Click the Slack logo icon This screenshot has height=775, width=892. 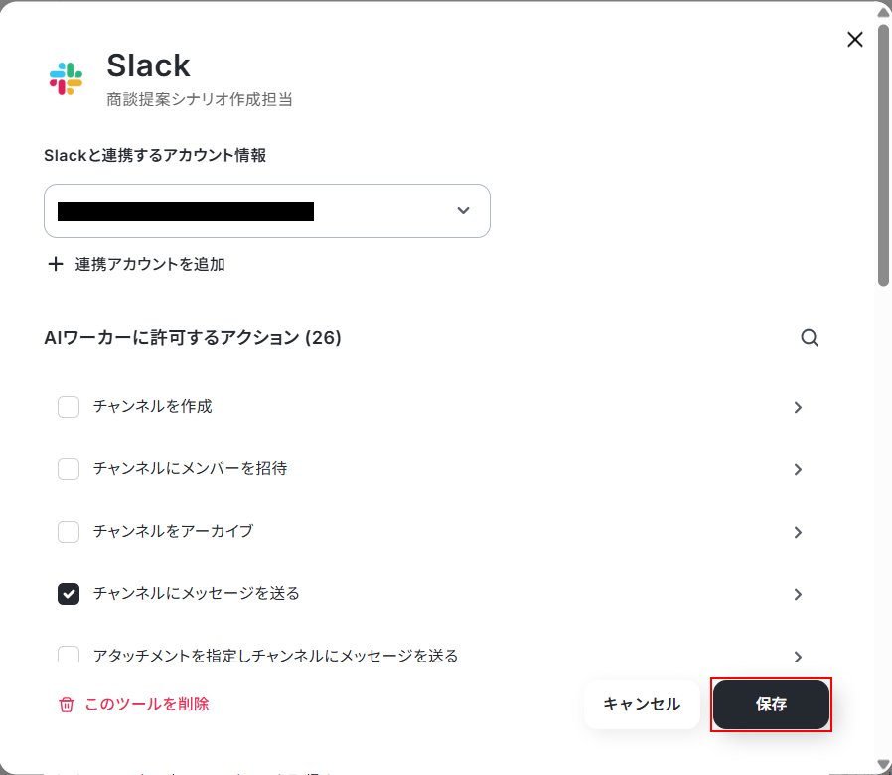click(66, 79)
